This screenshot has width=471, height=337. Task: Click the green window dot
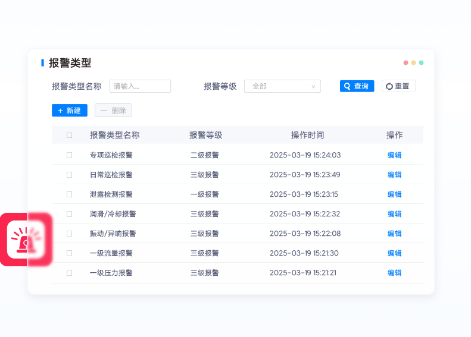point(421,62)
